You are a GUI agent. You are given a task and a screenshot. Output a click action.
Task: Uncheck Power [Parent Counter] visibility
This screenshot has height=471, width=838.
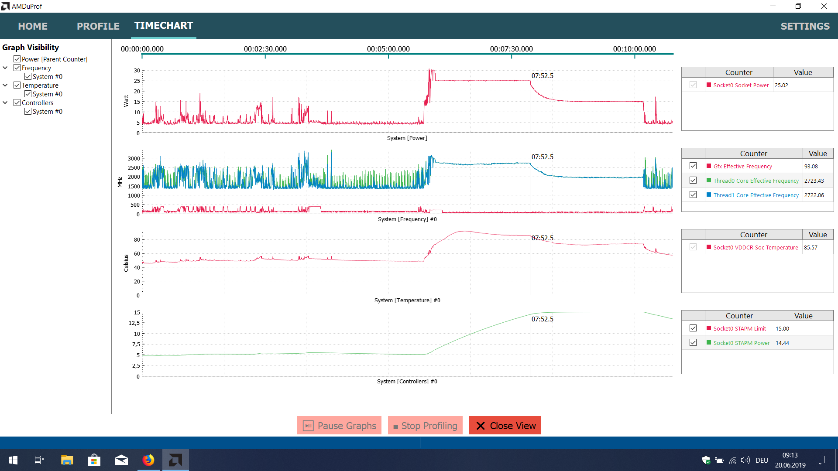click(17, 59)
